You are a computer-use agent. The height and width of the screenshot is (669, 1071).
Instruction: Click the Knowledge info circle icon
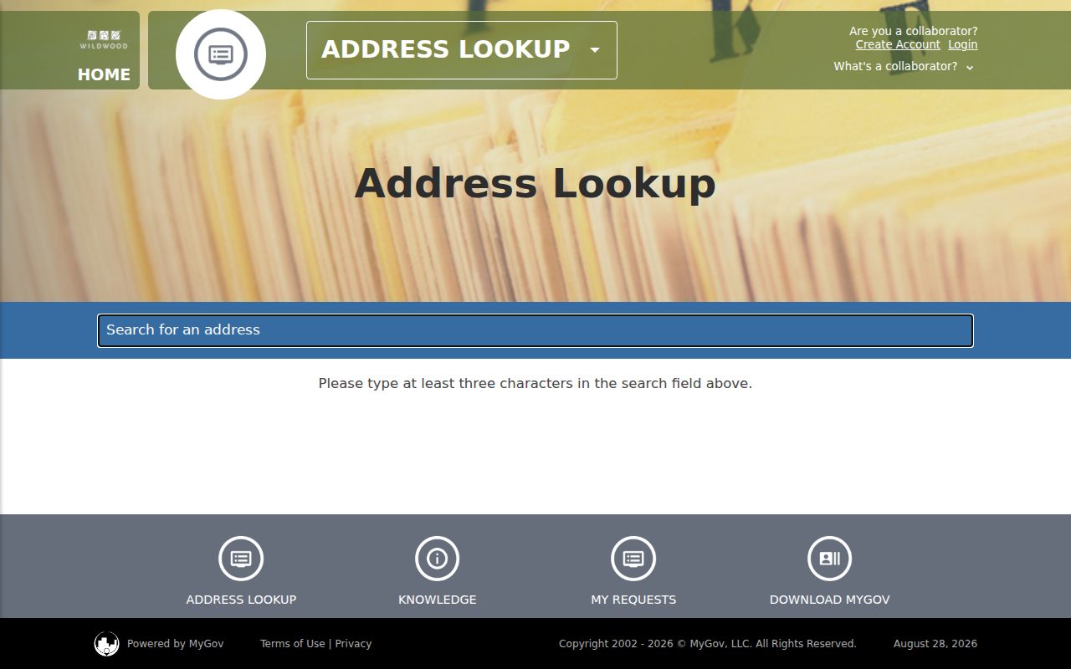(438, 559)
